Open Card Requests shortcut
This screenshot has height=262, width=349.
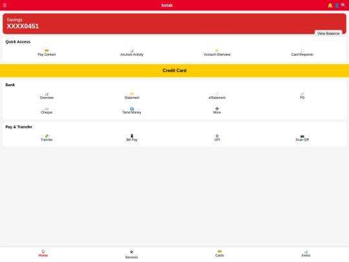(x=302, y=52)
